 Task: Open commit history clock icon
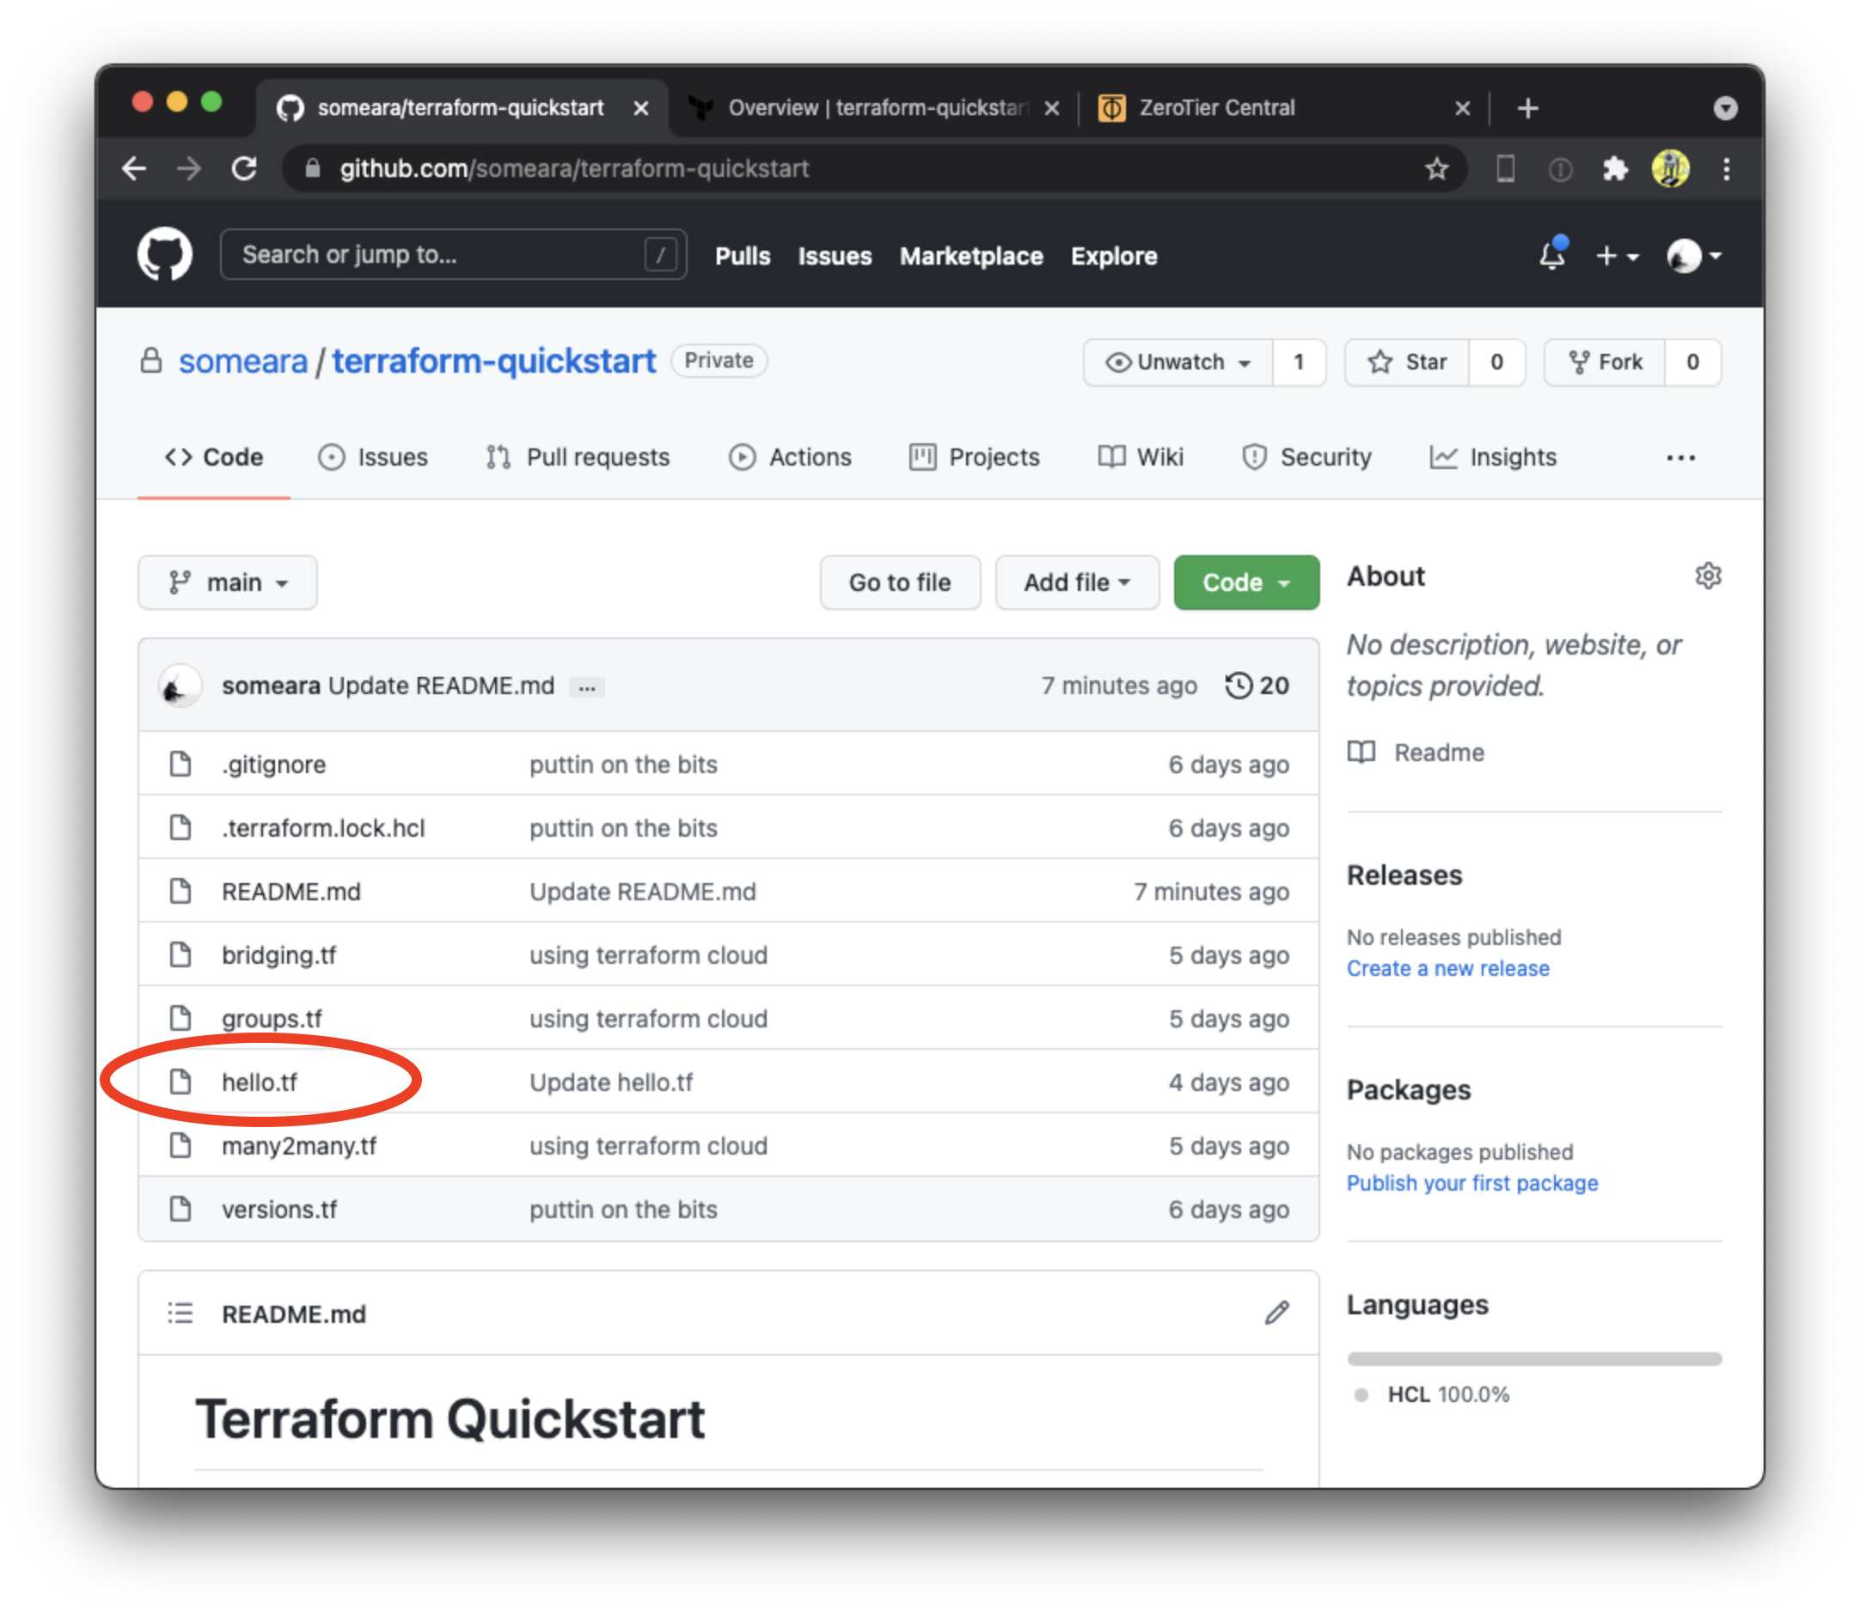pos(1239,686)
